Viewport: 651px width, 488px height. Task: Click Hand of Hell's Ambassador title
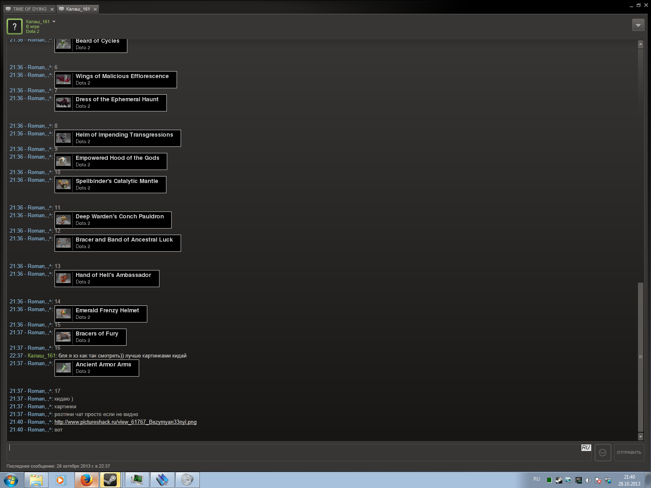pos(113,275)
